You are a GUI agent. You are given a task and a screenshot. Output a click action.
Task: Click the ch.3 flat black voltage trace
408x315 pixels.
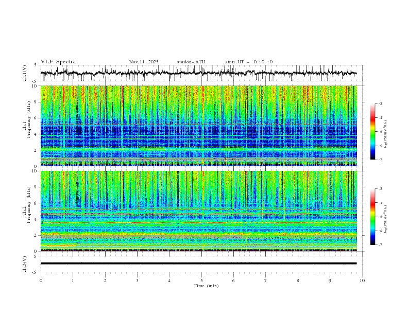(x=198, y=264)
